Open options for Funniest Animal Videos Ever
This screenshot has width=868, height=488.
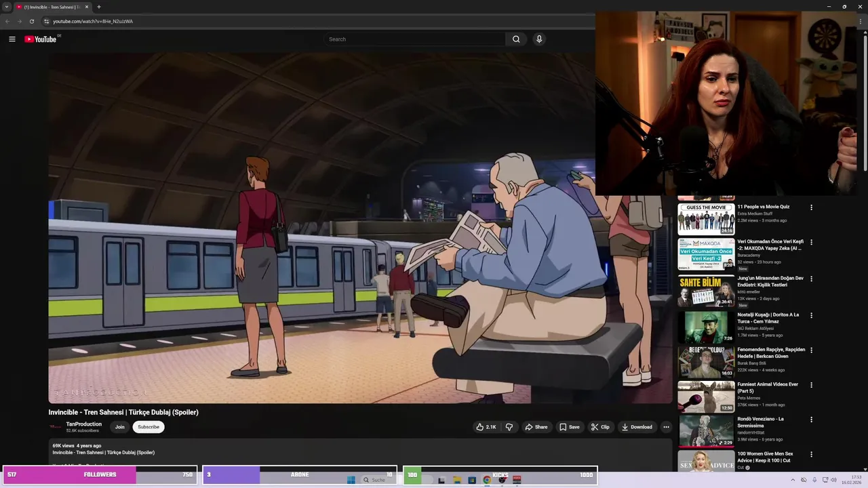tap(811, 385)
